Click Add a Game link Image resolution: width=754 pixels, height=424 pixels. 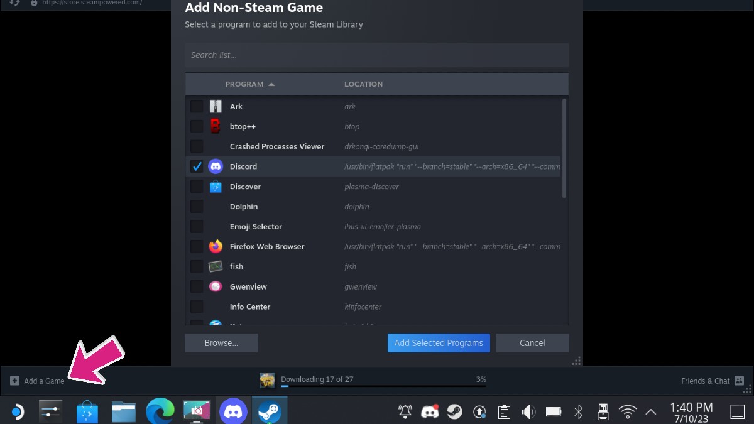coord(38,381)
